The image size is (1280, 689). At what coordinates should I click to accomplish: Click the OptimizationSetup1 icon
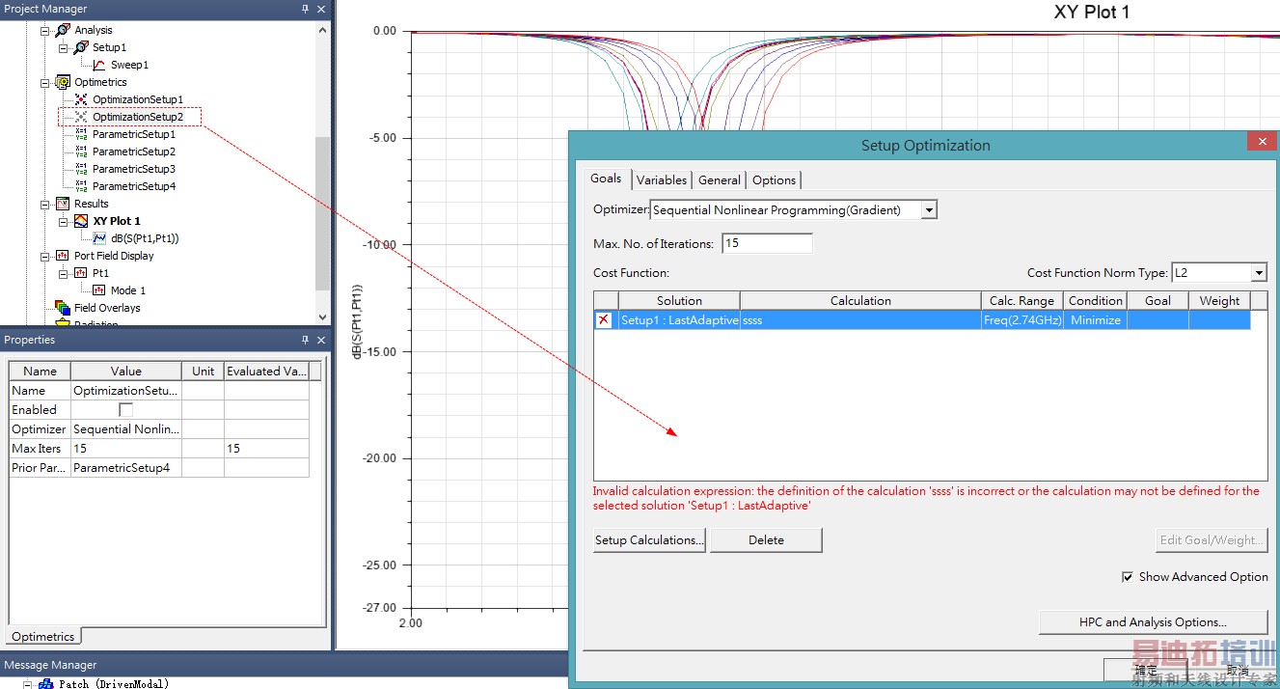coord(81,99)
